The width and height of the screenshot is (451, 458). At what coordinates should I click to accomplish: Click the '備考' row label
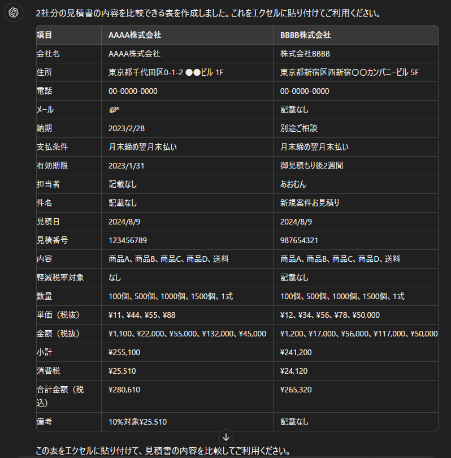coord(45,422)
